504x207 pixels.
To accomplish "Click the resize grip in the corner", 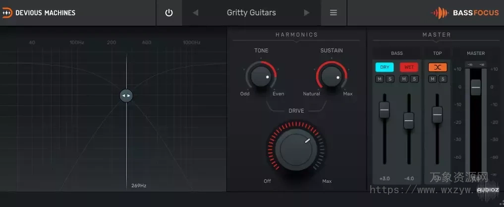I will point(502,203).
